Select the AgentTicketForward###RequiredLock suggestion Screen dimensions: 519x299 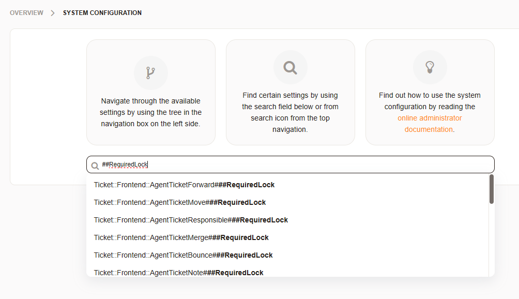184,185
